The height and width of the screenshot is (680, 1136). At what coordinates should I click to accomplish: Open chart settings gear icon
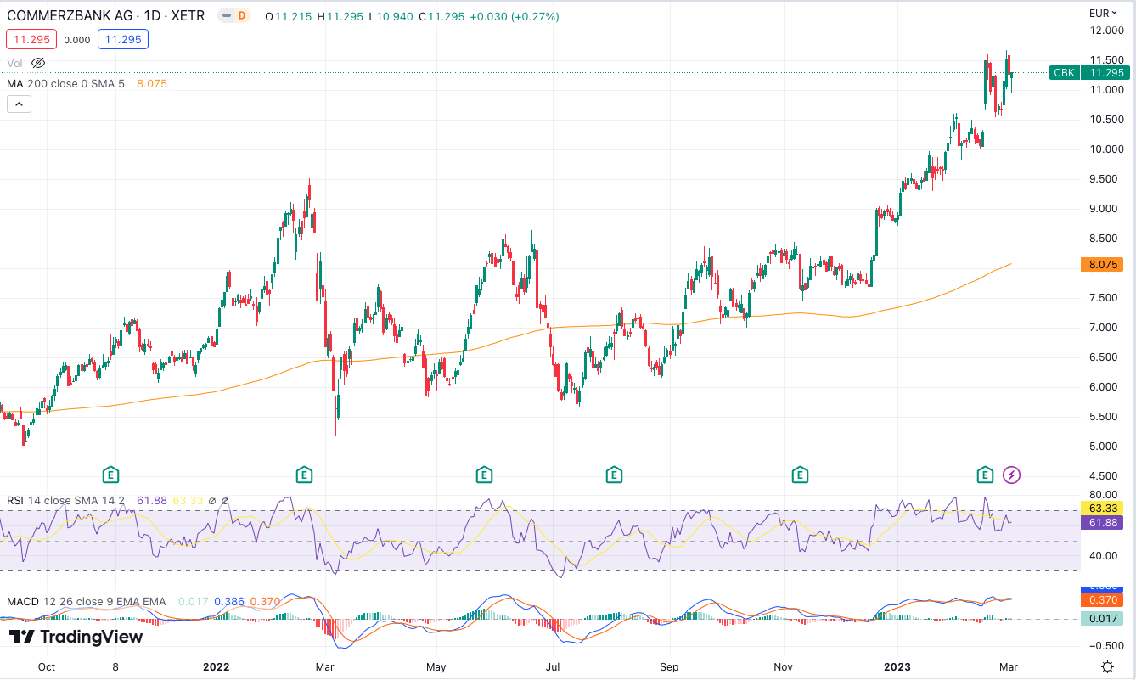click(1107, 666)
